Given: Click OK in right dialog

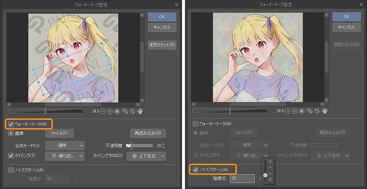Looking at the screenshot, I should pyautogui.click(x=346, y=17).
